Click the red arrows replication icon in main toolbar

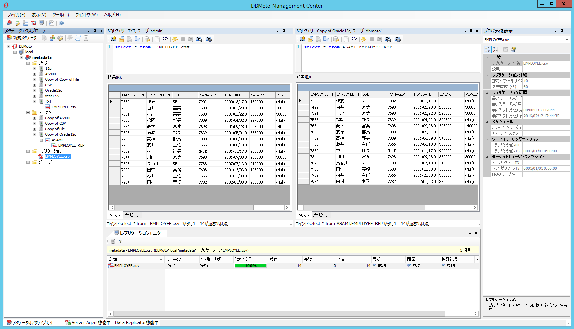33,23
